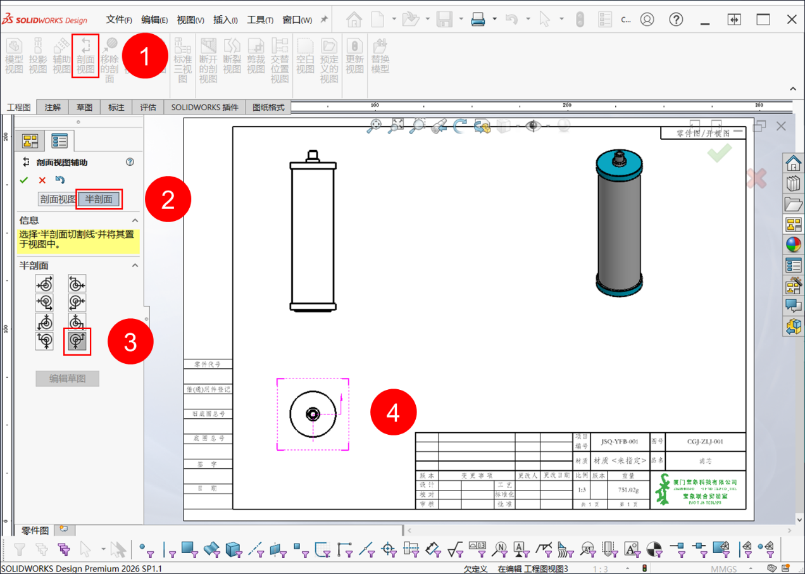Viewport: 805px width, 574px height.
Task: Select the 零件图 sheet tab at bottom
Action: click(x=35, y=530)
